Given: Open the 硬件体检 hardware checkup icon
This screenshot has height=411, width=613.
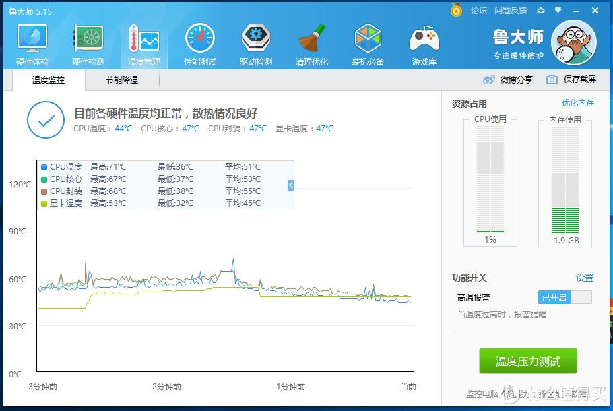Looking at the screenshot, I should coord(32,38).
